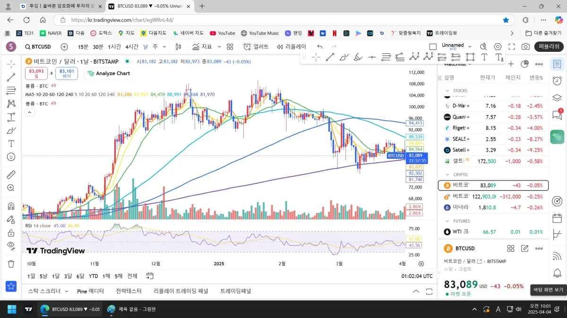Select the crosshair cursor in the left sidebar

[11, 65]
